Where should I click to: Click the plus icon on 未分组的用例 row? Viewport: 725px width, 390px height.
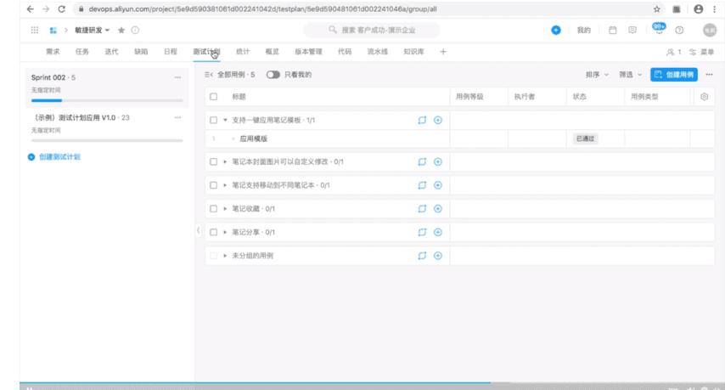[x=438, y=256]
